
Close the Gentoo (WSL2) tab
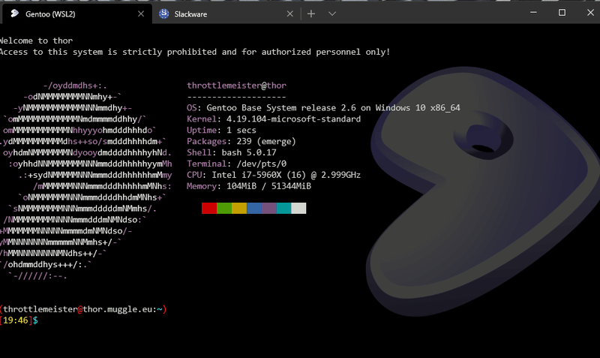click(141, 14)
